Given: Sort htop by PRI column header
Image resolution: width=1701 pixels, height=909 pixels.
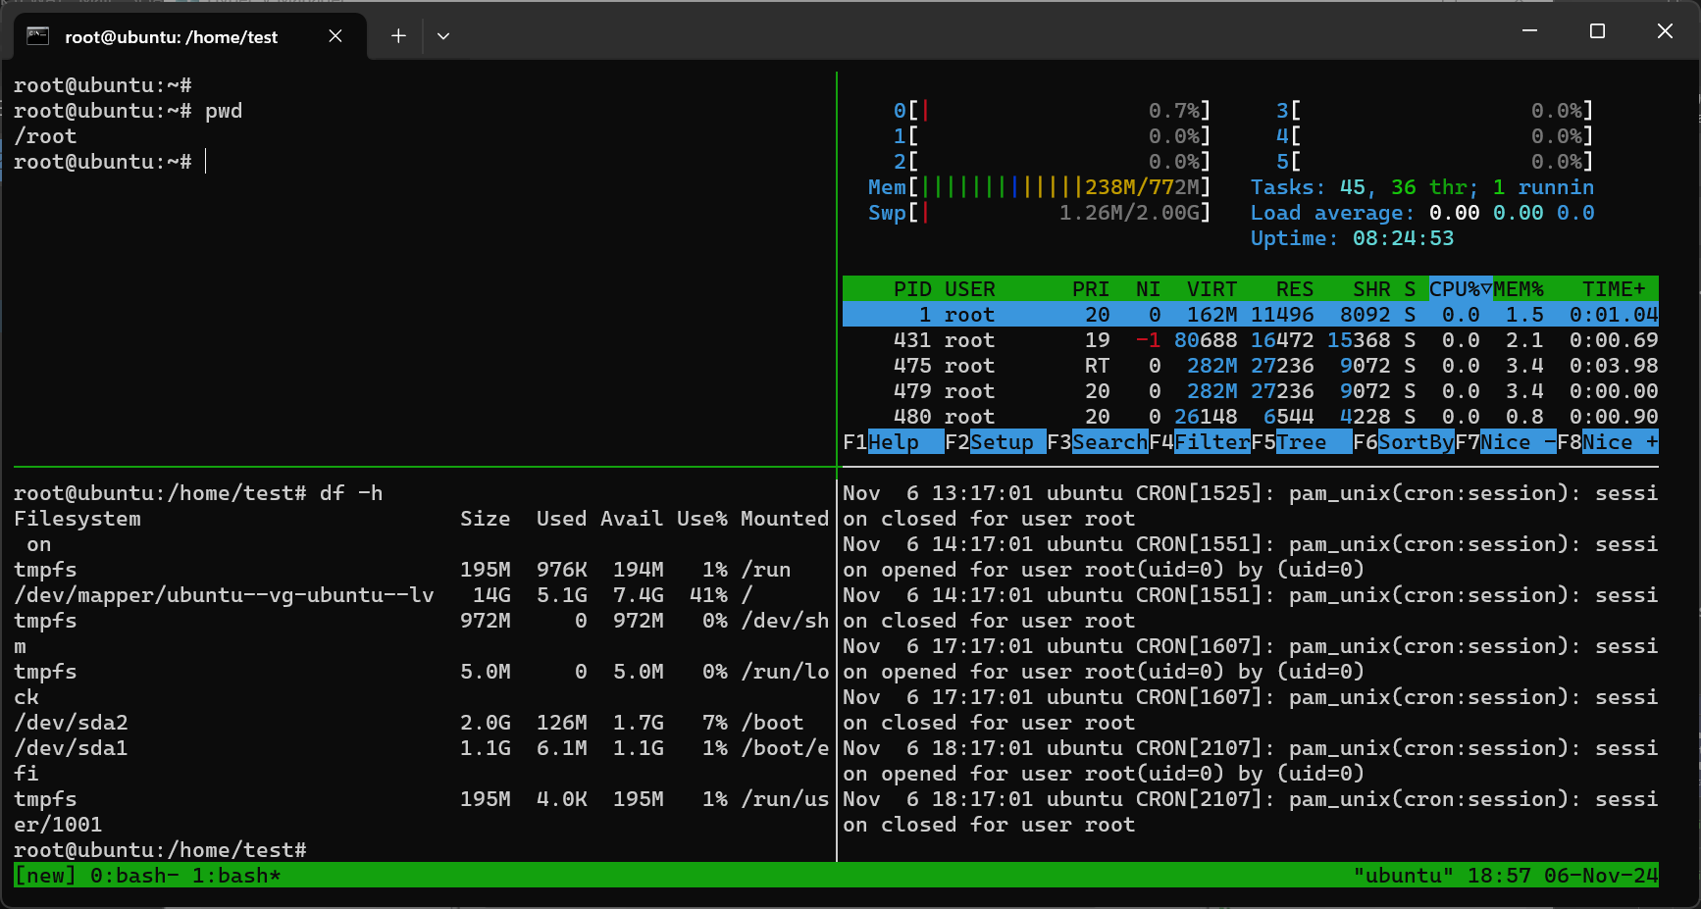Looking at the screenshot, I should [1091, 289].
